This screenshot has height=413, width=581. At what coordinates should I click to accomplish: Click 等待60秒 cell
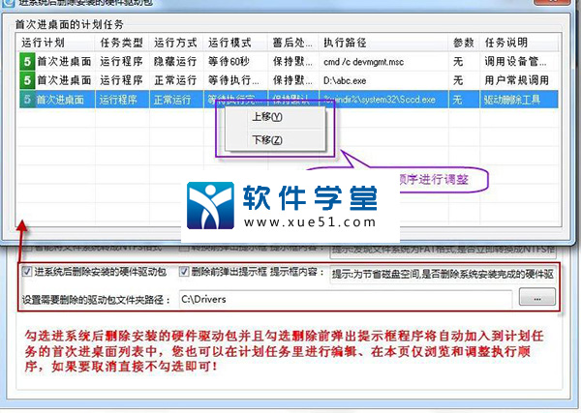tap(229, 62)
